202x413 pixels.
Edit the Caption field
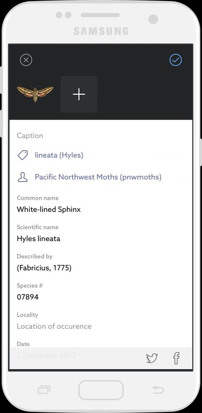click(101, 136)
